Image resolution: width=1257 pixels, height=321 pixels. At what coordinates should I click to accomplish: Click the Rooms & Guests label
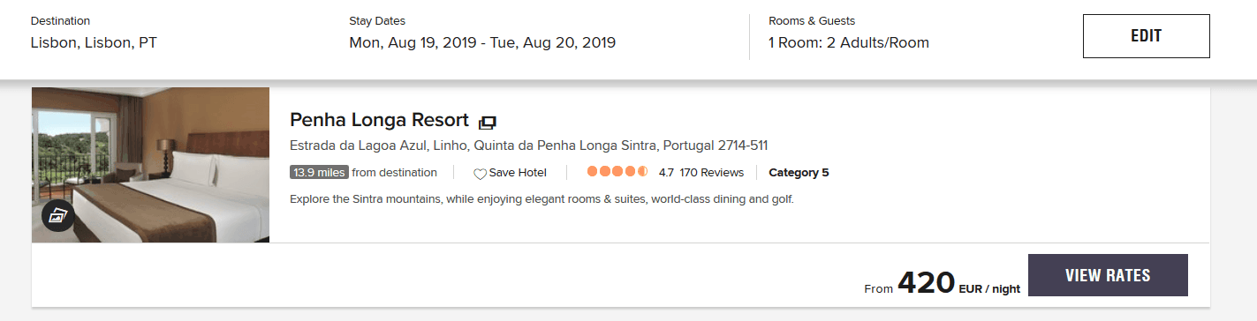812,20
